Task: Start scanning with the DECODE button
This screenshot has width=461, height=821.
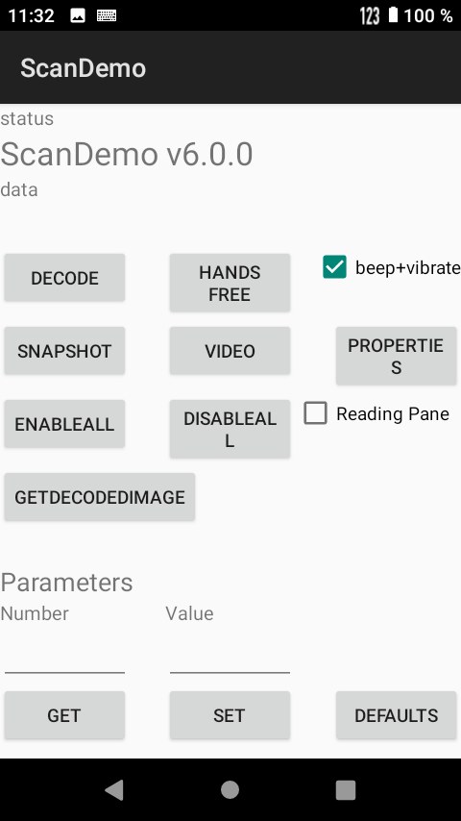Action: [64, 278]
